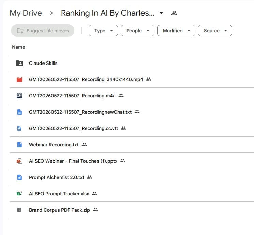Expand the folder options arrow beside the title
Screen dimensions: 254x235
(x=161, y=13)
